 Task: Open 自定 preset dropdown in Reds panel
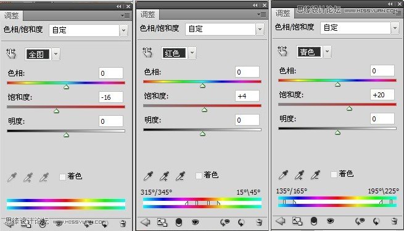(x=260, y=29)
